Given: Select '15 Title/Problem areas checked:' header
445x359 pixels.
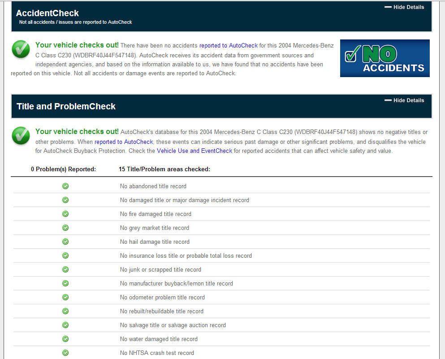Looking at the screenshot, I should pyautogui.click(x=164, y=169).
